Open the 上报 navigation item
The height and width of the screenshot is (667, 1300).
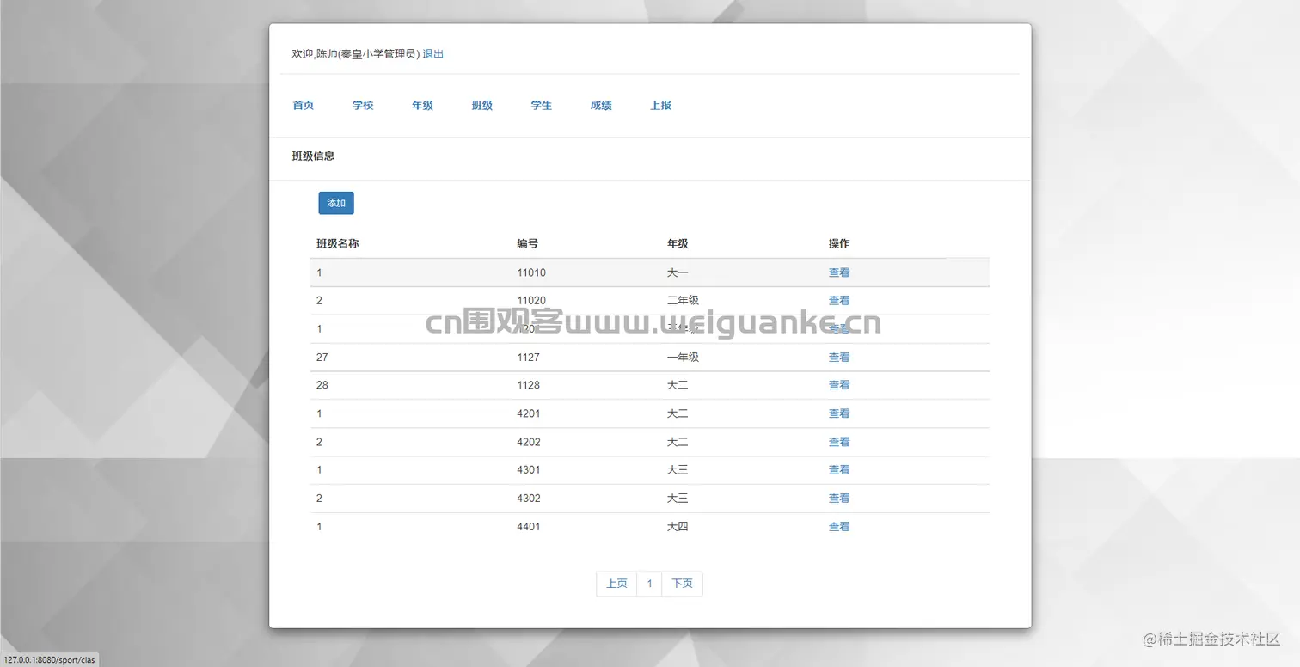pos(660,106)
